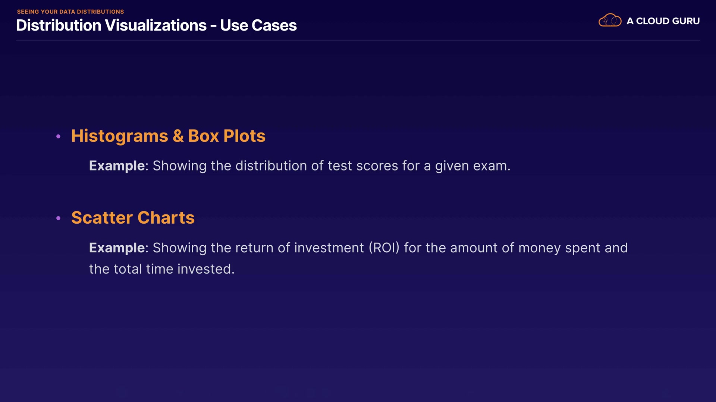Click the bold 'Example' label under Scatter Charts
The height and width of the screenshot is (402, 716).
click(x=117, y=248)
